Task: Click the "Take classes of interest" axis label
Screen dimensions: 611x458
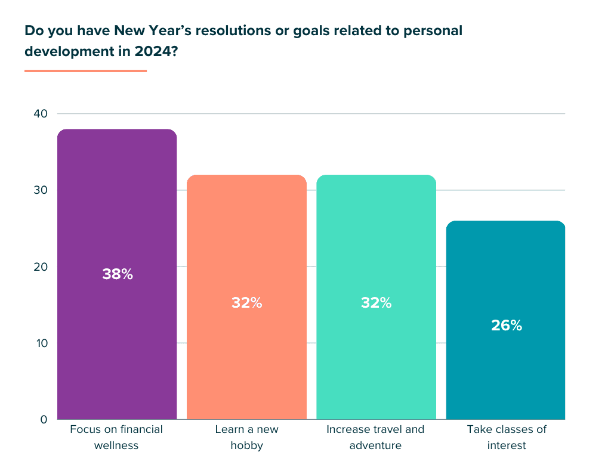Action: [x=506, y=437]
